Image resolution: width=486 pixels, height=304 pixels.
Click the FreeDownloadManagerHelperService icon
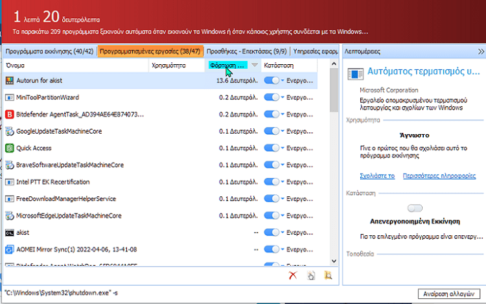coord(10,199)
